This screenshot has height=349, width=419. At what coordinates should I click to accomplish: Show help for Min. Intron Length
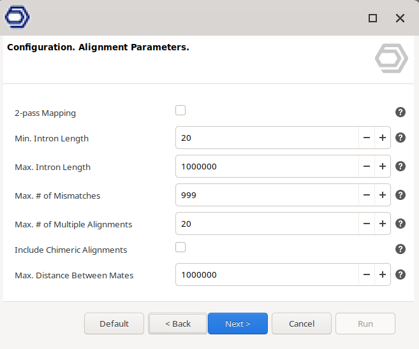[x=401, y=138]
